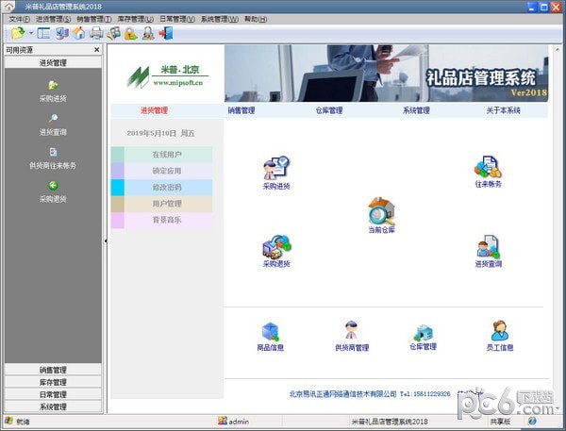Image resolution: width=566 pixels, height=431 pixels.
Task: Open the 帮助(H) menu
Action: 256,19
